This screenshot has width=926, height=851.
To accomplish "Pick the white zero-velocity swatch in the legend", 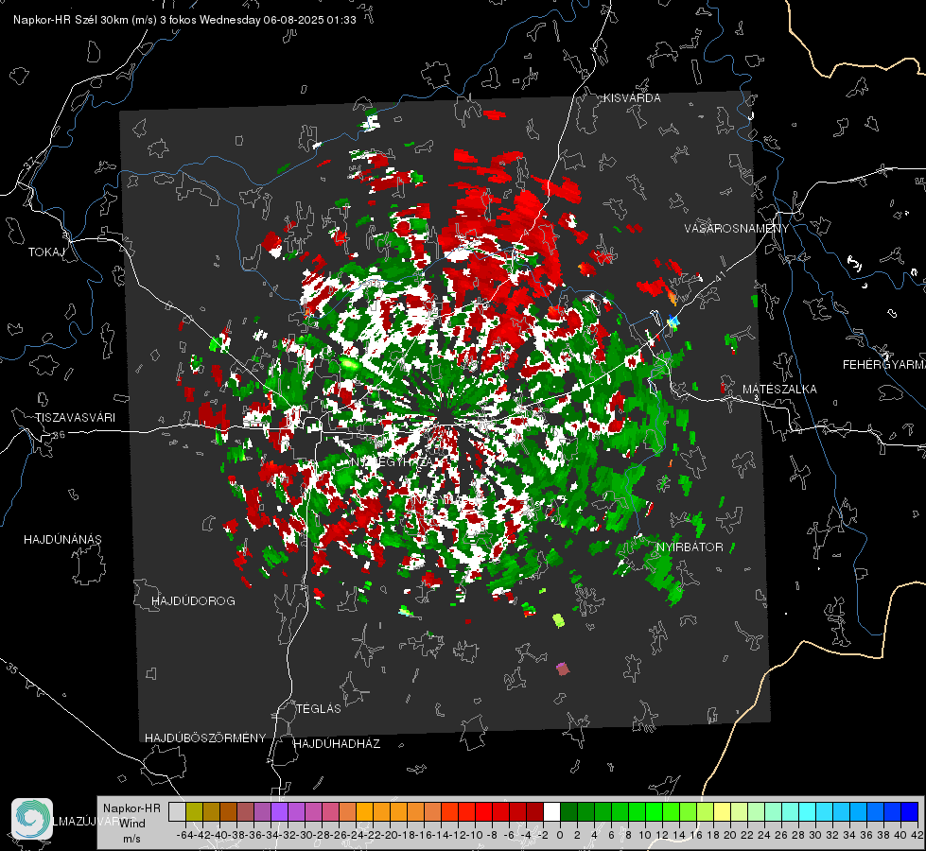I will coord(551,812).
